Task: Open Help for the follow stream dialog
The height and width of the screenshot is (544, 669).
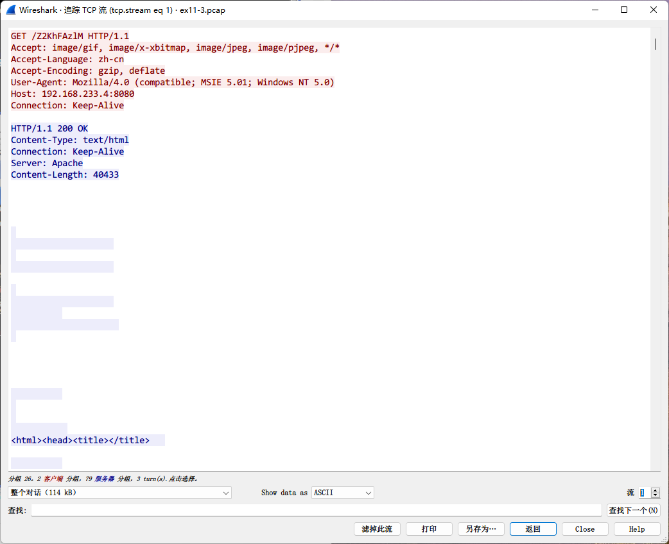Action: [637, 529]
